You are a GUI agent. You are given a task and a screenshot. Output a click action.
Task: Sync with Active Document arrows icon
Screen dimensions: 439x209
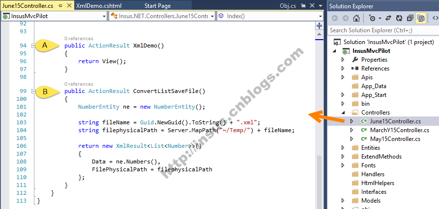pos(388,19)
